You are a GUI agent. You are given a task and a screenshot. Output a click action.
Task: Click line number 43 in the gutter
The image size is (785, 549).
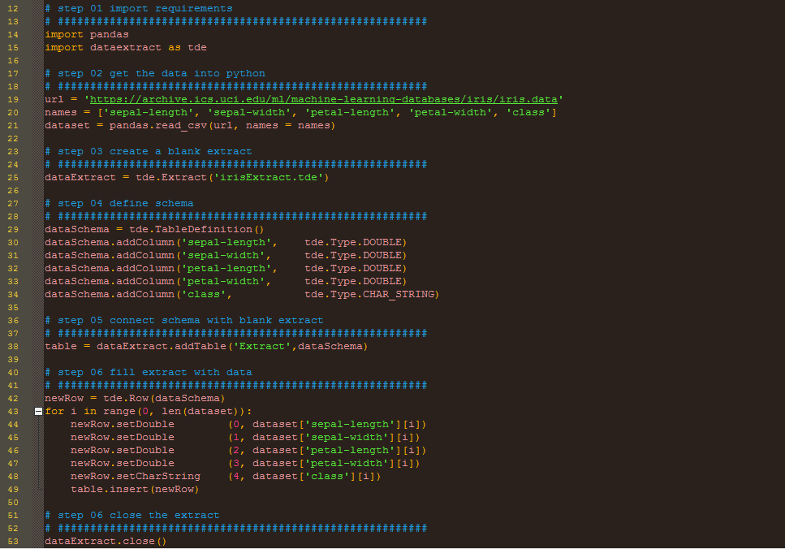click(x=15, y=411)
